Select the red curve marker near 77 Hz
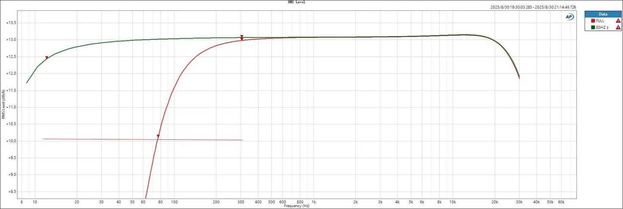 (x=158, y=136)
